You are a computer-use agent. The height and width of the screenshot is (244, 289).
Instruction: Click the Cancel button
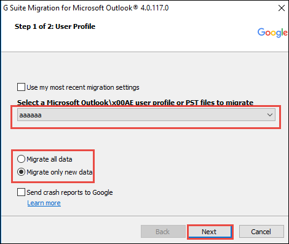261,232
